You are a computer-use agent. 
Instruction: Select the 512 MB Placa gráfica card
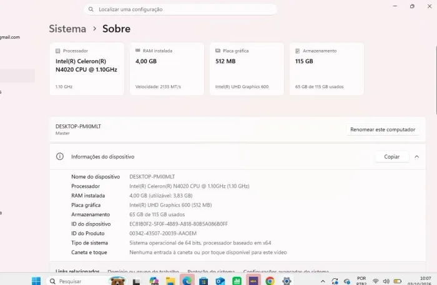tap(247, 69)
